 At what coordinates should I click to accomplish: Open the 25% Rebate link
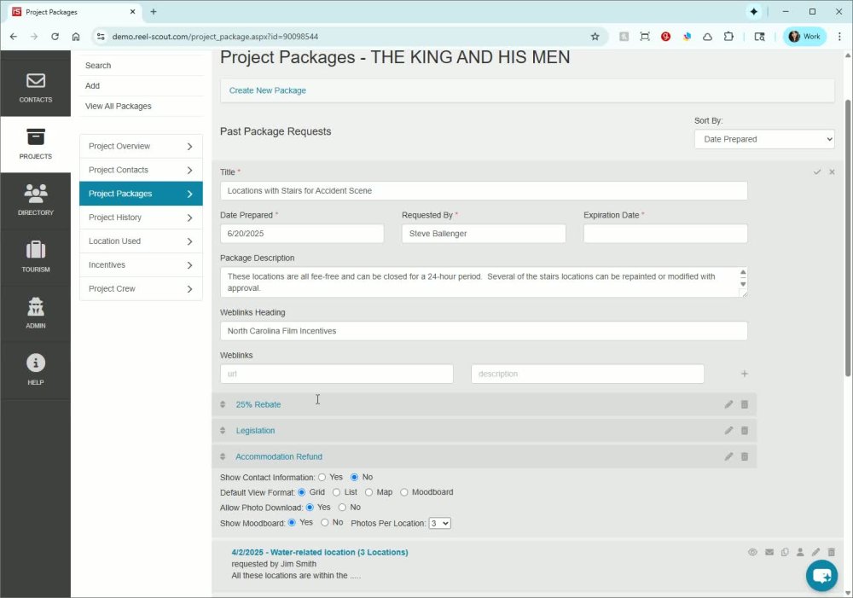pos(258,404)
